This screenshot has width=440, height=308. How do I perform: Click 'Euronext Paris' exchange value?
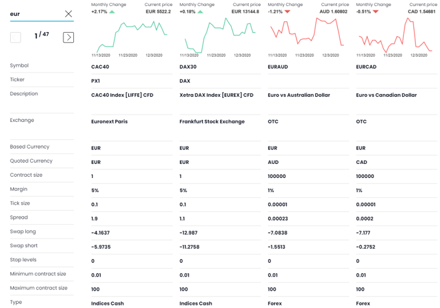tap(109, 121)
